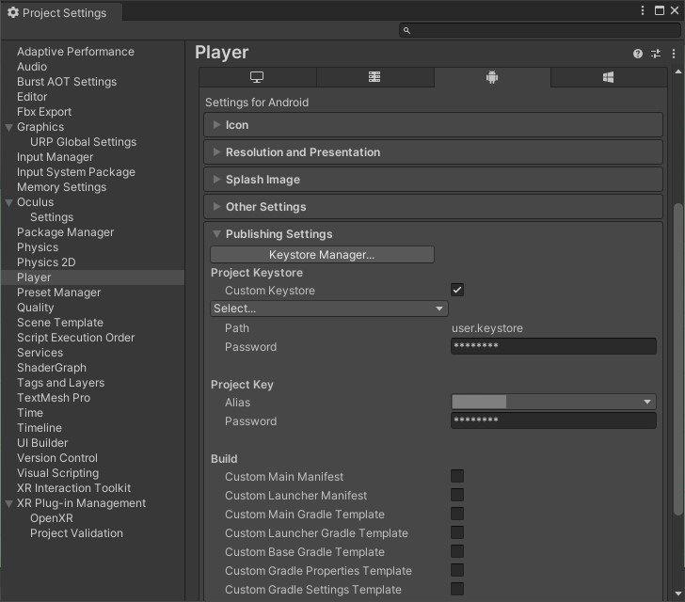685x602 pixels.
Task: Disable the Custom Keystore checkbox
Action: coord(457,291)
